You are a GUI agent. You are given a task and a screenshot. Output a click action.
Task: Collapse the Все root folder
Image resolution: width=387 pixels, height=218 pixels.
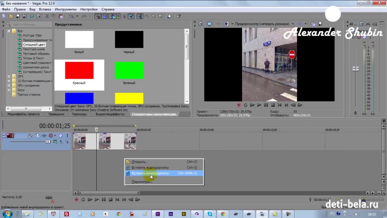9,31
